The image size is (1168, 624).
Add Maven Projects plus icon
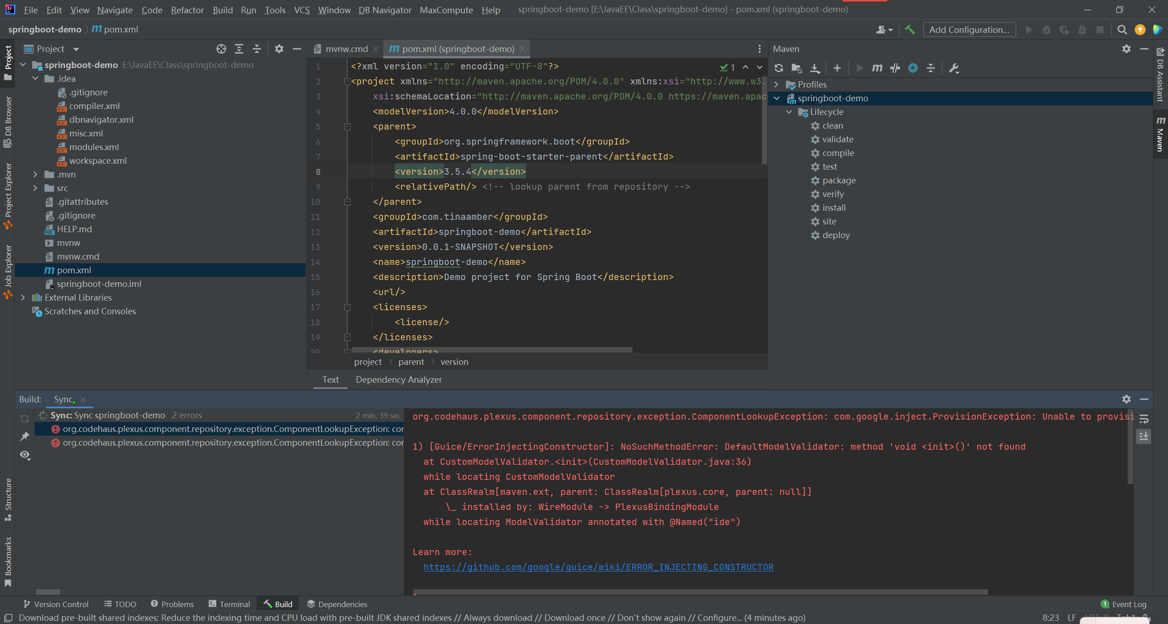837,68
